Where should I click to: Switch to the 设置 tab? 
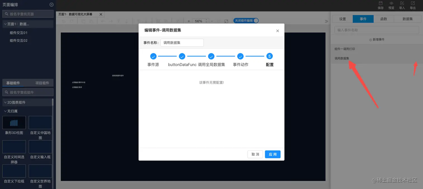coord(342,19)
